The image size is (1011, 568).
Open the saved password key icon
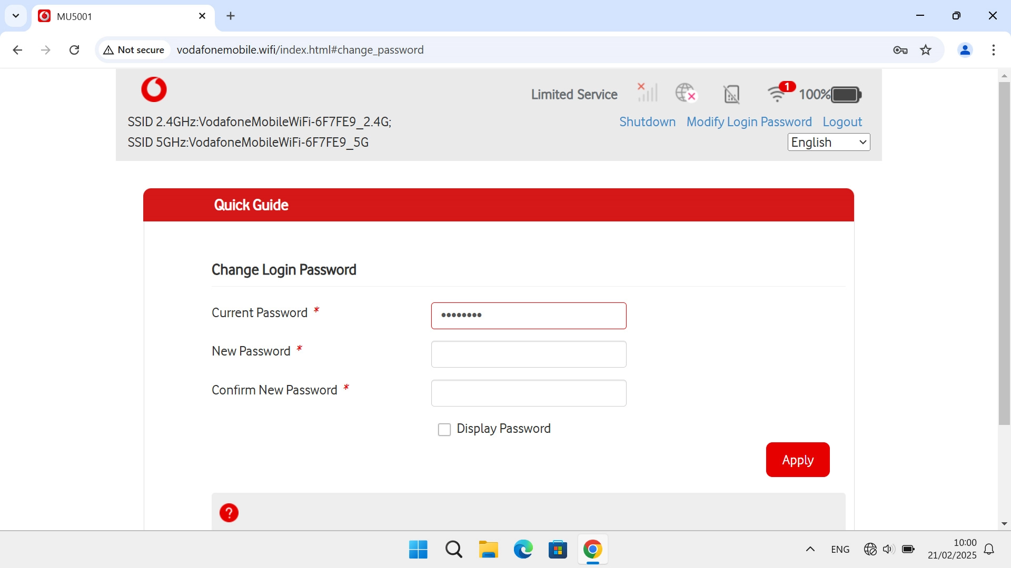point(900,50)
